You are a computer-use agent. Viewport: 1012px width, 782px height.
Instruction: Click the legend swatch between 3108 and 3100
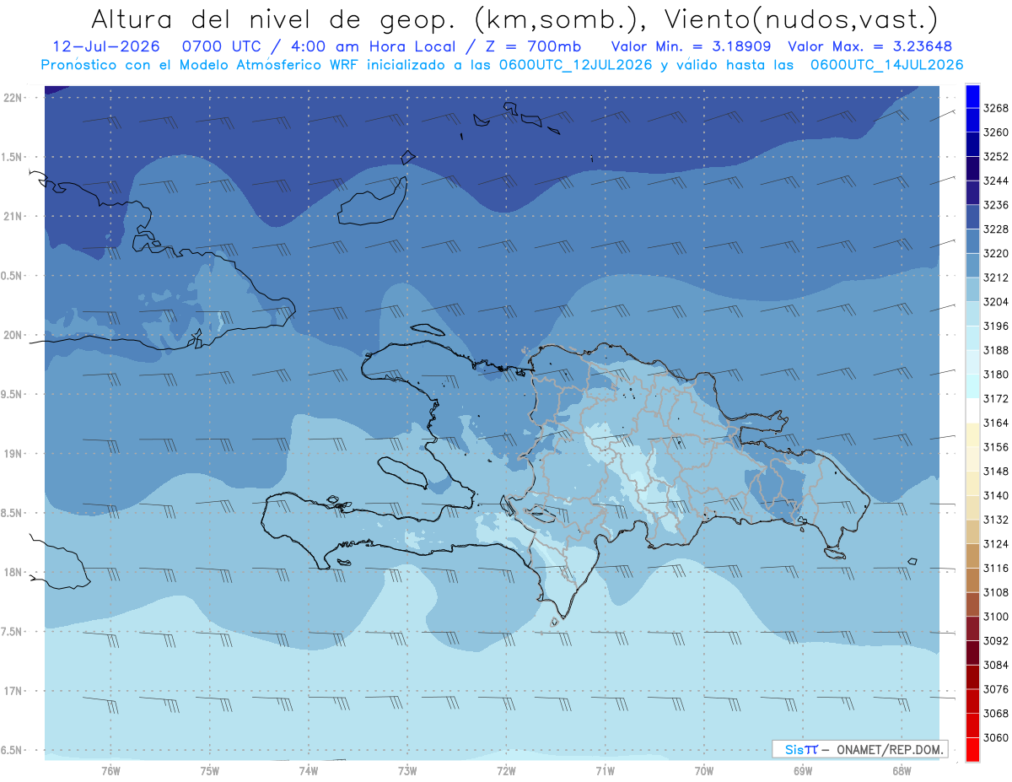[972, 604]
